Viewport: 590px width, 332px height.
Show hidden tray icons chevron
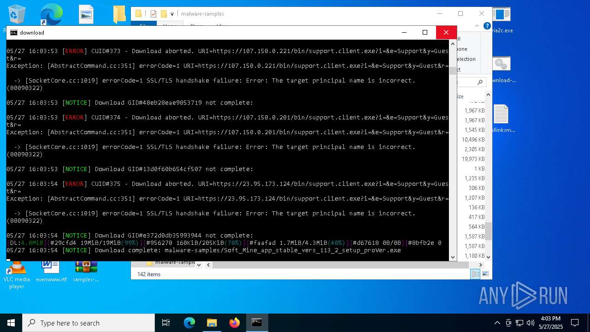[497, 323]
